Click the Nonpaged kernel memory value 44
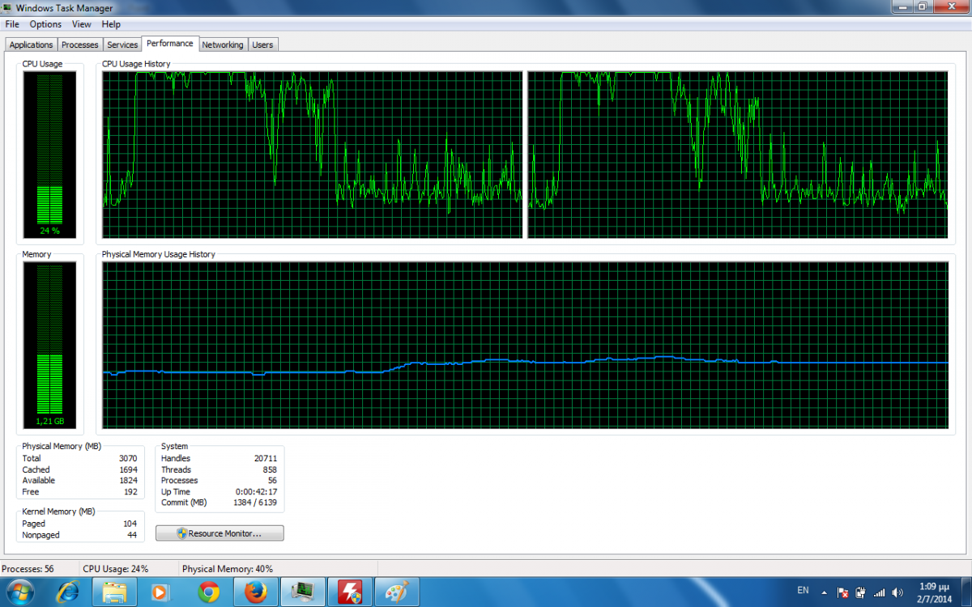Image resolution: width=972 pixels, height=607 pixels. pos(132,535)
